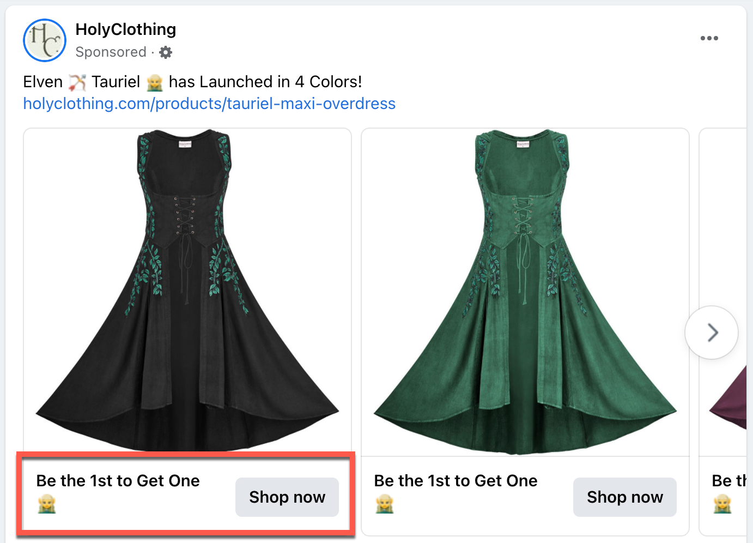Click Shop now under the black dress
This screenshot has width=753, height=543.
click(287, 497)
